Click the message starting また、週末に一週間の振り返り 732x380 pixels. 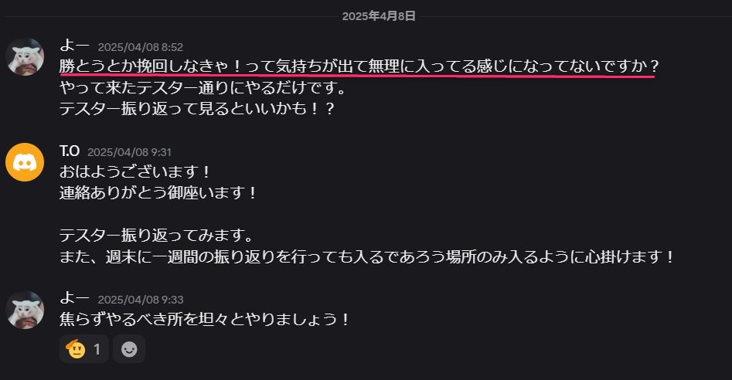tap(367, 256)
